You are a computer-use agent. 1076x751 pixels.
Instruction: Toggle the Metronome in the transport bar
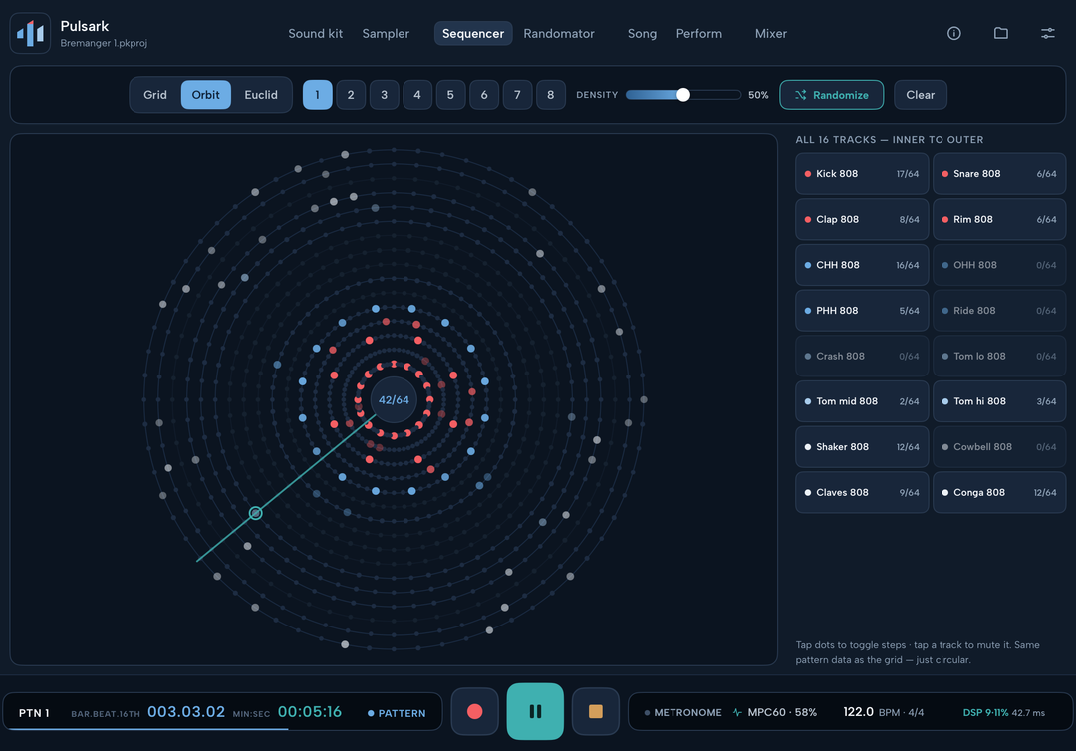coord(682,712)
